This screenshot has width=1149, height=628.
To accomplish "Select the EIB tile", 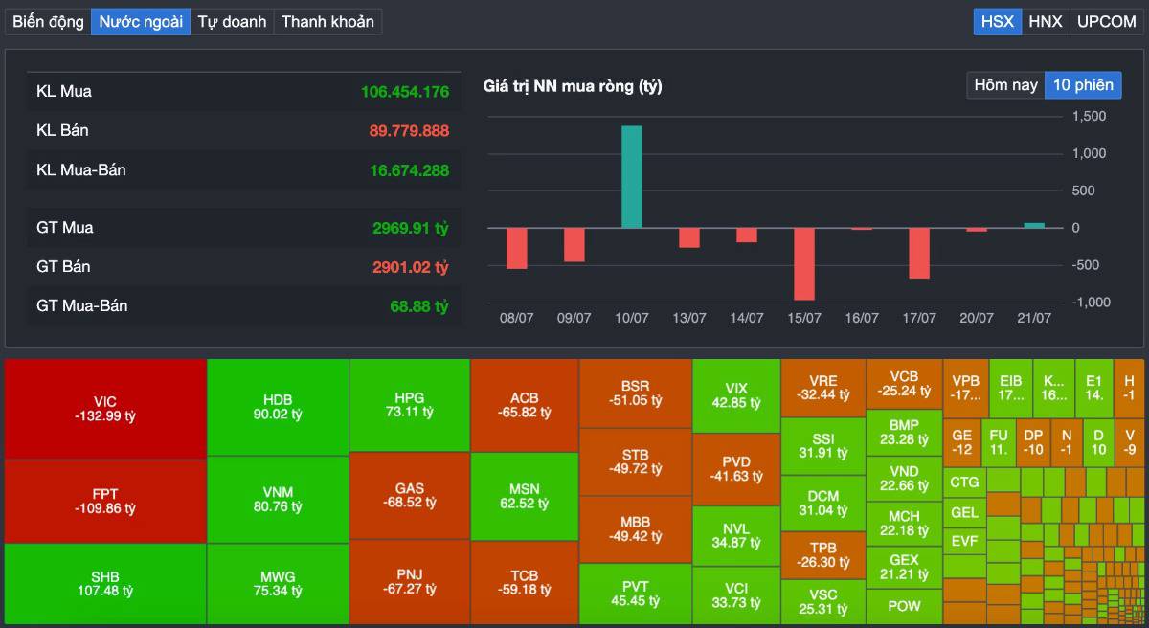I will coord(1010,387).
